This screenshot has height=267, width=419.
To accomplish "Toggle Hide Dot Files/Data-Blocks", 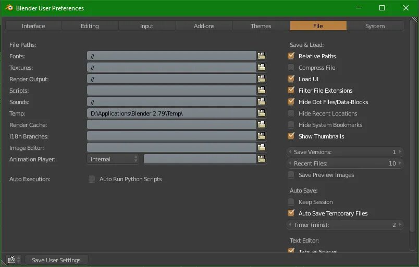I will [x=291, y=101].
